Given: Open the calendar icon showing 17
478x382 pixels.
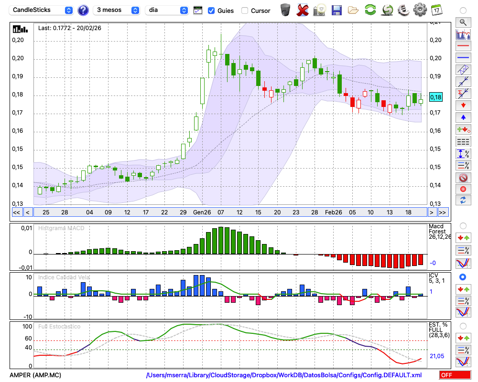Looking at the screenshot, I should 436,10.
